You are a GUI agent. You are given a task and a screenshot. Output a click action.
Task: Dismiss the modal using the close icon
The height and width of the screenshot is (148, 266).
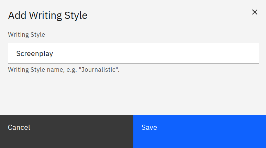click(x=254, y=12)
